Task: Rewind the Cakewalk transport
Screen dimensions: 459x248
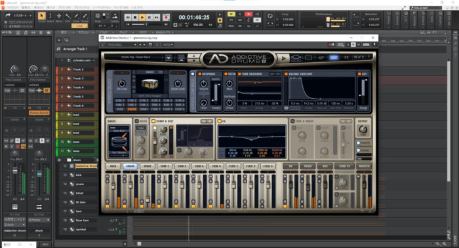Action: point(128,18)
